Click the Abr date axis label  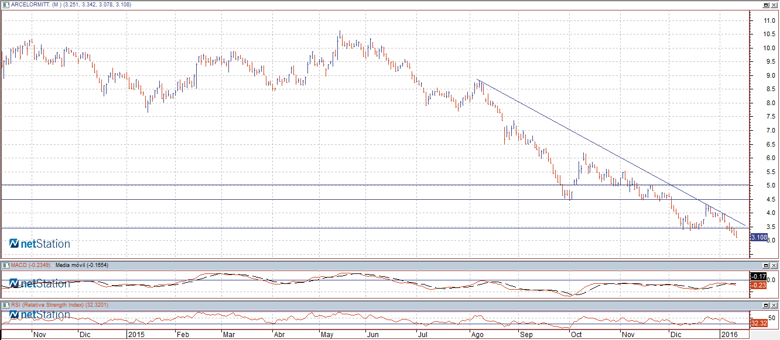coord(280,335)
